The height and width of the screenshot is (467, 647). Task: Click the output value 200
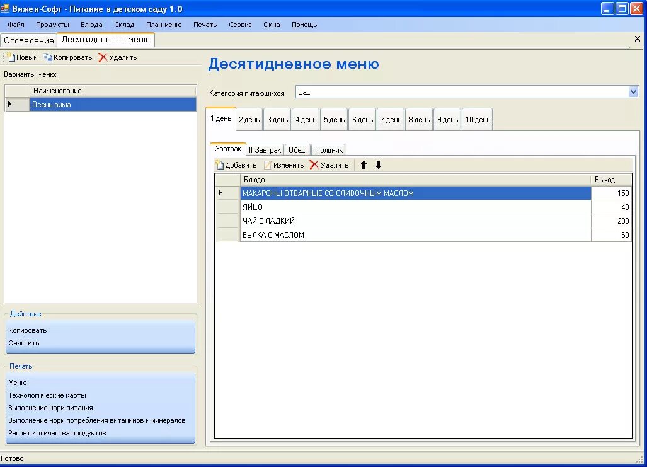[x=611, y=221]
